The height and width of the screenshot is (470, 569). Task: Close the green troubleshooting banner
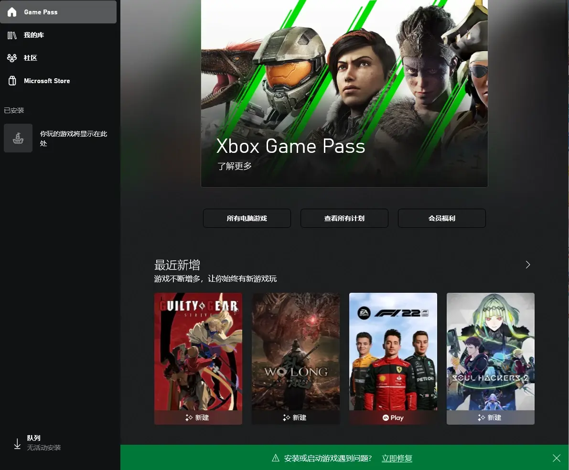tap(557, 458)
